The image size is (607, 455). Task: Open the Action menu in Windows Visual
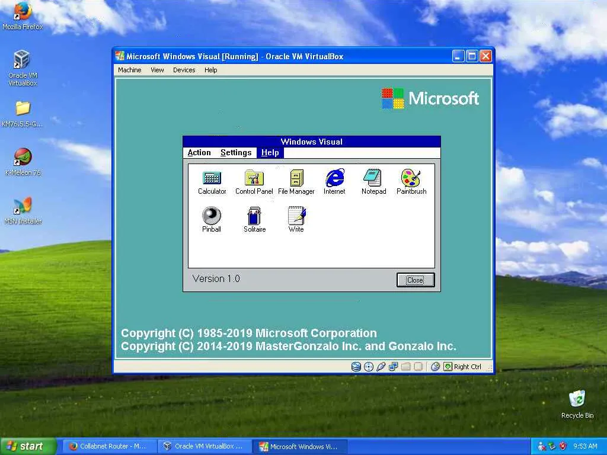pyautogui.click(x=199, y=153)
